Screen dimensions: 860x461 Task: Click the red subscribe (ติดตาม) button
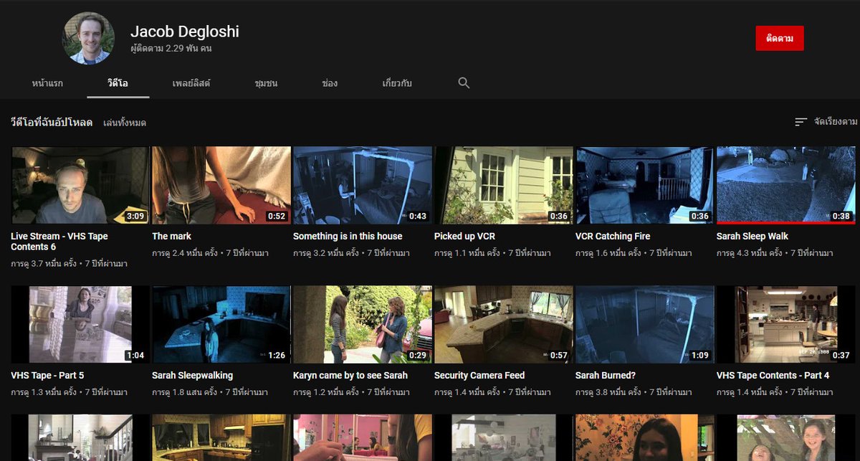[780, 38]
